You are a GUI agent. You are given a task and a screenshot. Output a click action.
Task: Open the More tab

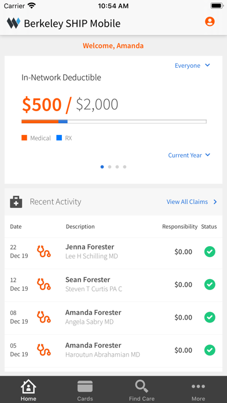198,390
